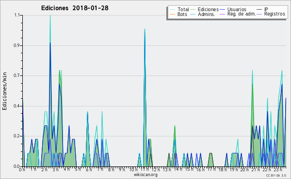Viewport: 291px width, 179px height.
Task: Click the '3 h' x-axis label
Action: point(55,170)
